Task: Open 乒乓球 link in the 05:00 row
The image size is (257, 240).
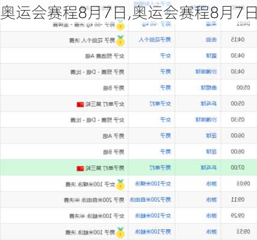Action: (209, 104)
